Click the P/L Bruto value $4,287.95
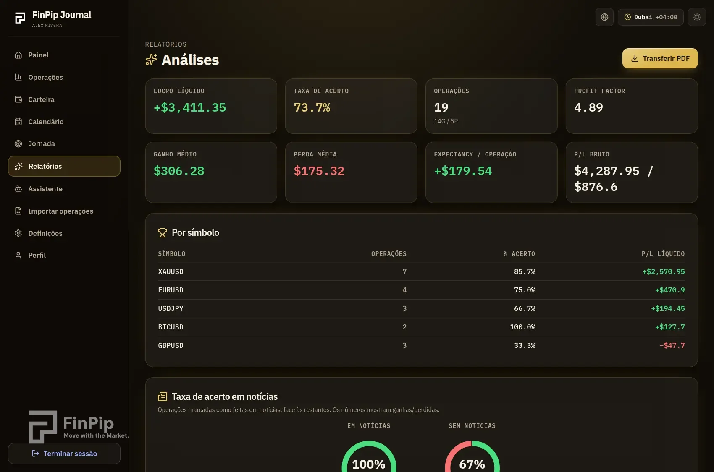This screenshot has height=472, width=714. (607, 171)
